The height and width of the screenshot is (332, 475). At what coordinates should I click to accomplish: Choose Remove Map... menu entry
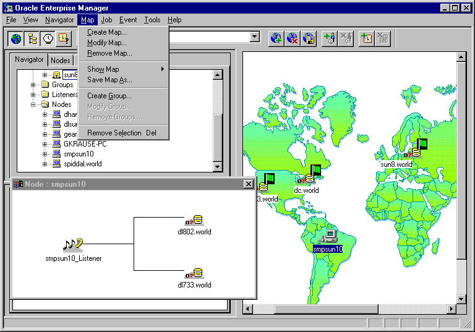[x=123, y=53]
